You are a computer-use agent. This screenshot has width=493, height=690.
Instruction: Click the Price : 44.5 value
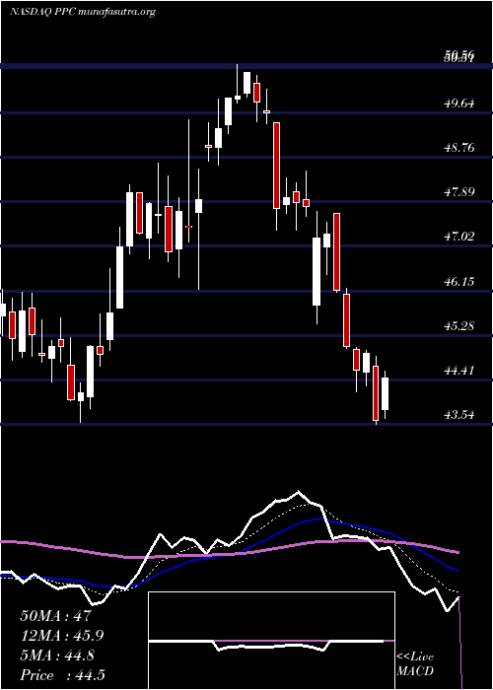coord(62,675)
